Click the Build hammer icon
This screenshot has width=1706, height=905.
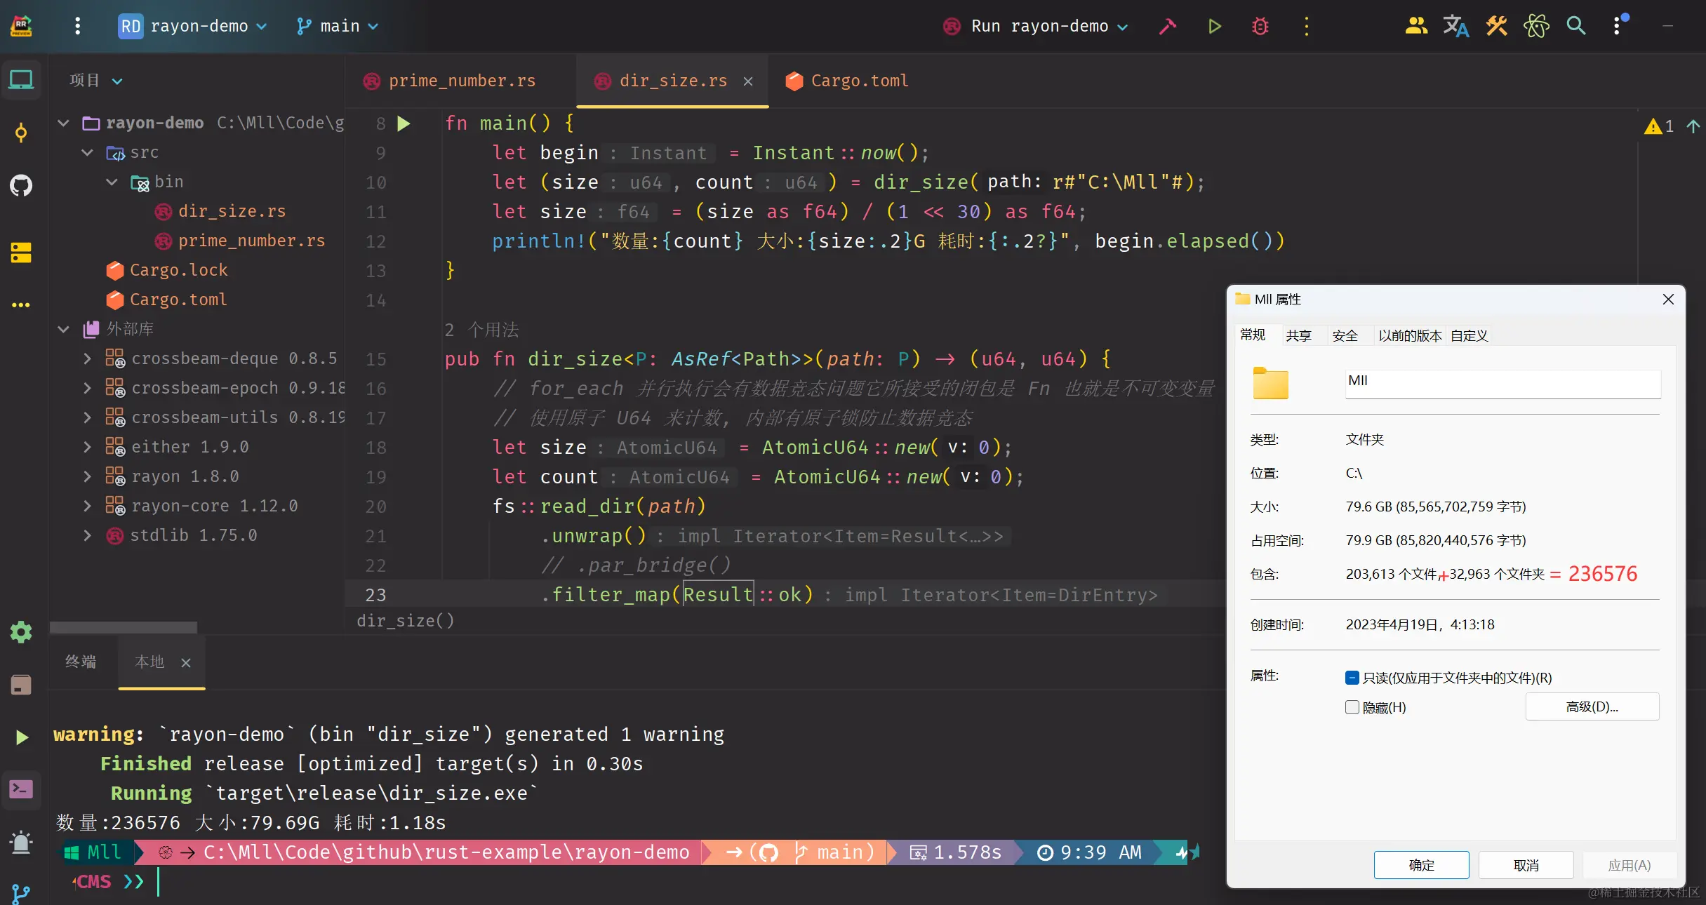click(1168, 27)
